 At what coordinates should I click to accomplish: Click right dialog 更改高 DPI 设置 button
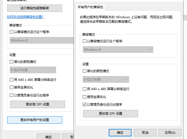point(111,114)
